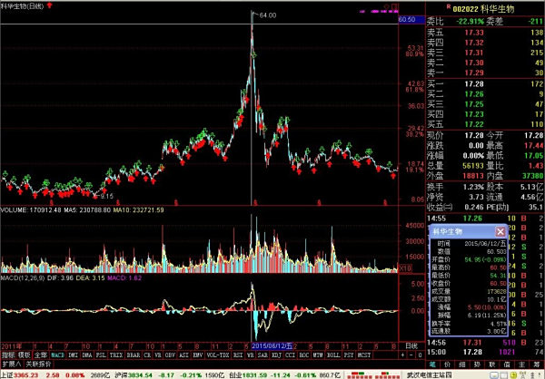Click the stock title 002022 科华生物

[483, 9]
